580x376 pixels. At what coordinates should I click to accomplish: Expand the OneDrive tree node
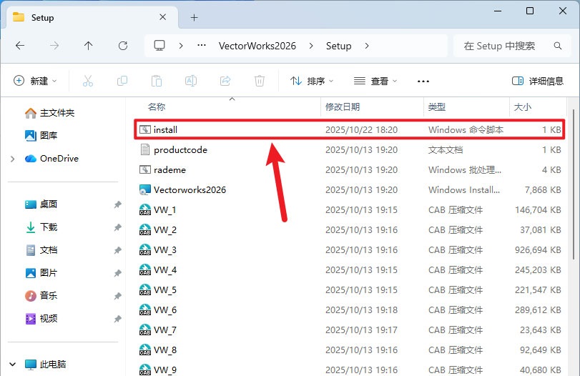[x=13, y=159]
